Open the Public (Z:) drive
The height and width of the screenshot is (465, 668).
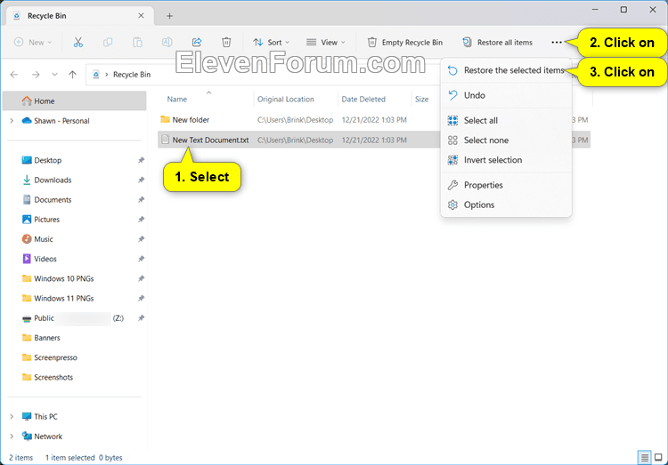pyautogui.click(x=73, y=318)
